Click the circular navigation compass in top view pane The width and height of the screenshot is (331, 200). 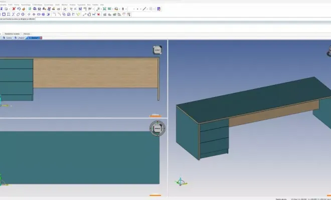(x=157, y=128)
